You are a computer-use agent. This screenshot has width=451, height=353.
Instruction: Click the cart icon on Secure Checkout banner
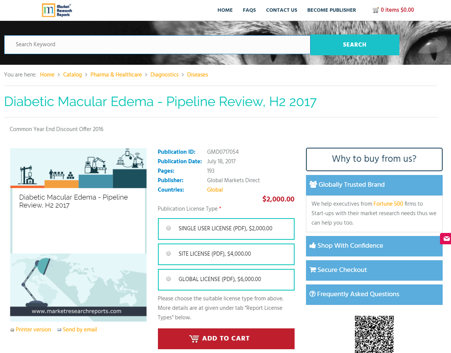[313, 270]
